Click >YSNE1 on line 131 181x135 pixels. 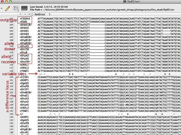[x=24, y=111]
